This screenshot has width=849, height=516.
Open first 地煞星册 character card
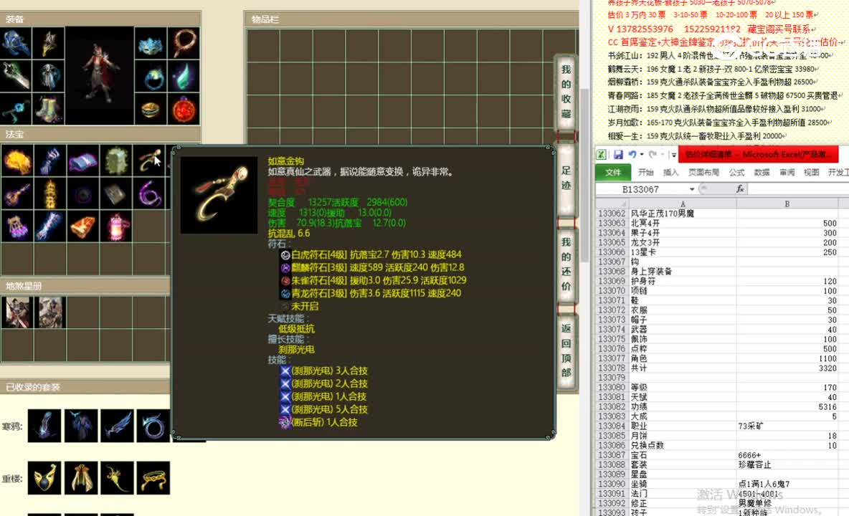tap(16, 312)
